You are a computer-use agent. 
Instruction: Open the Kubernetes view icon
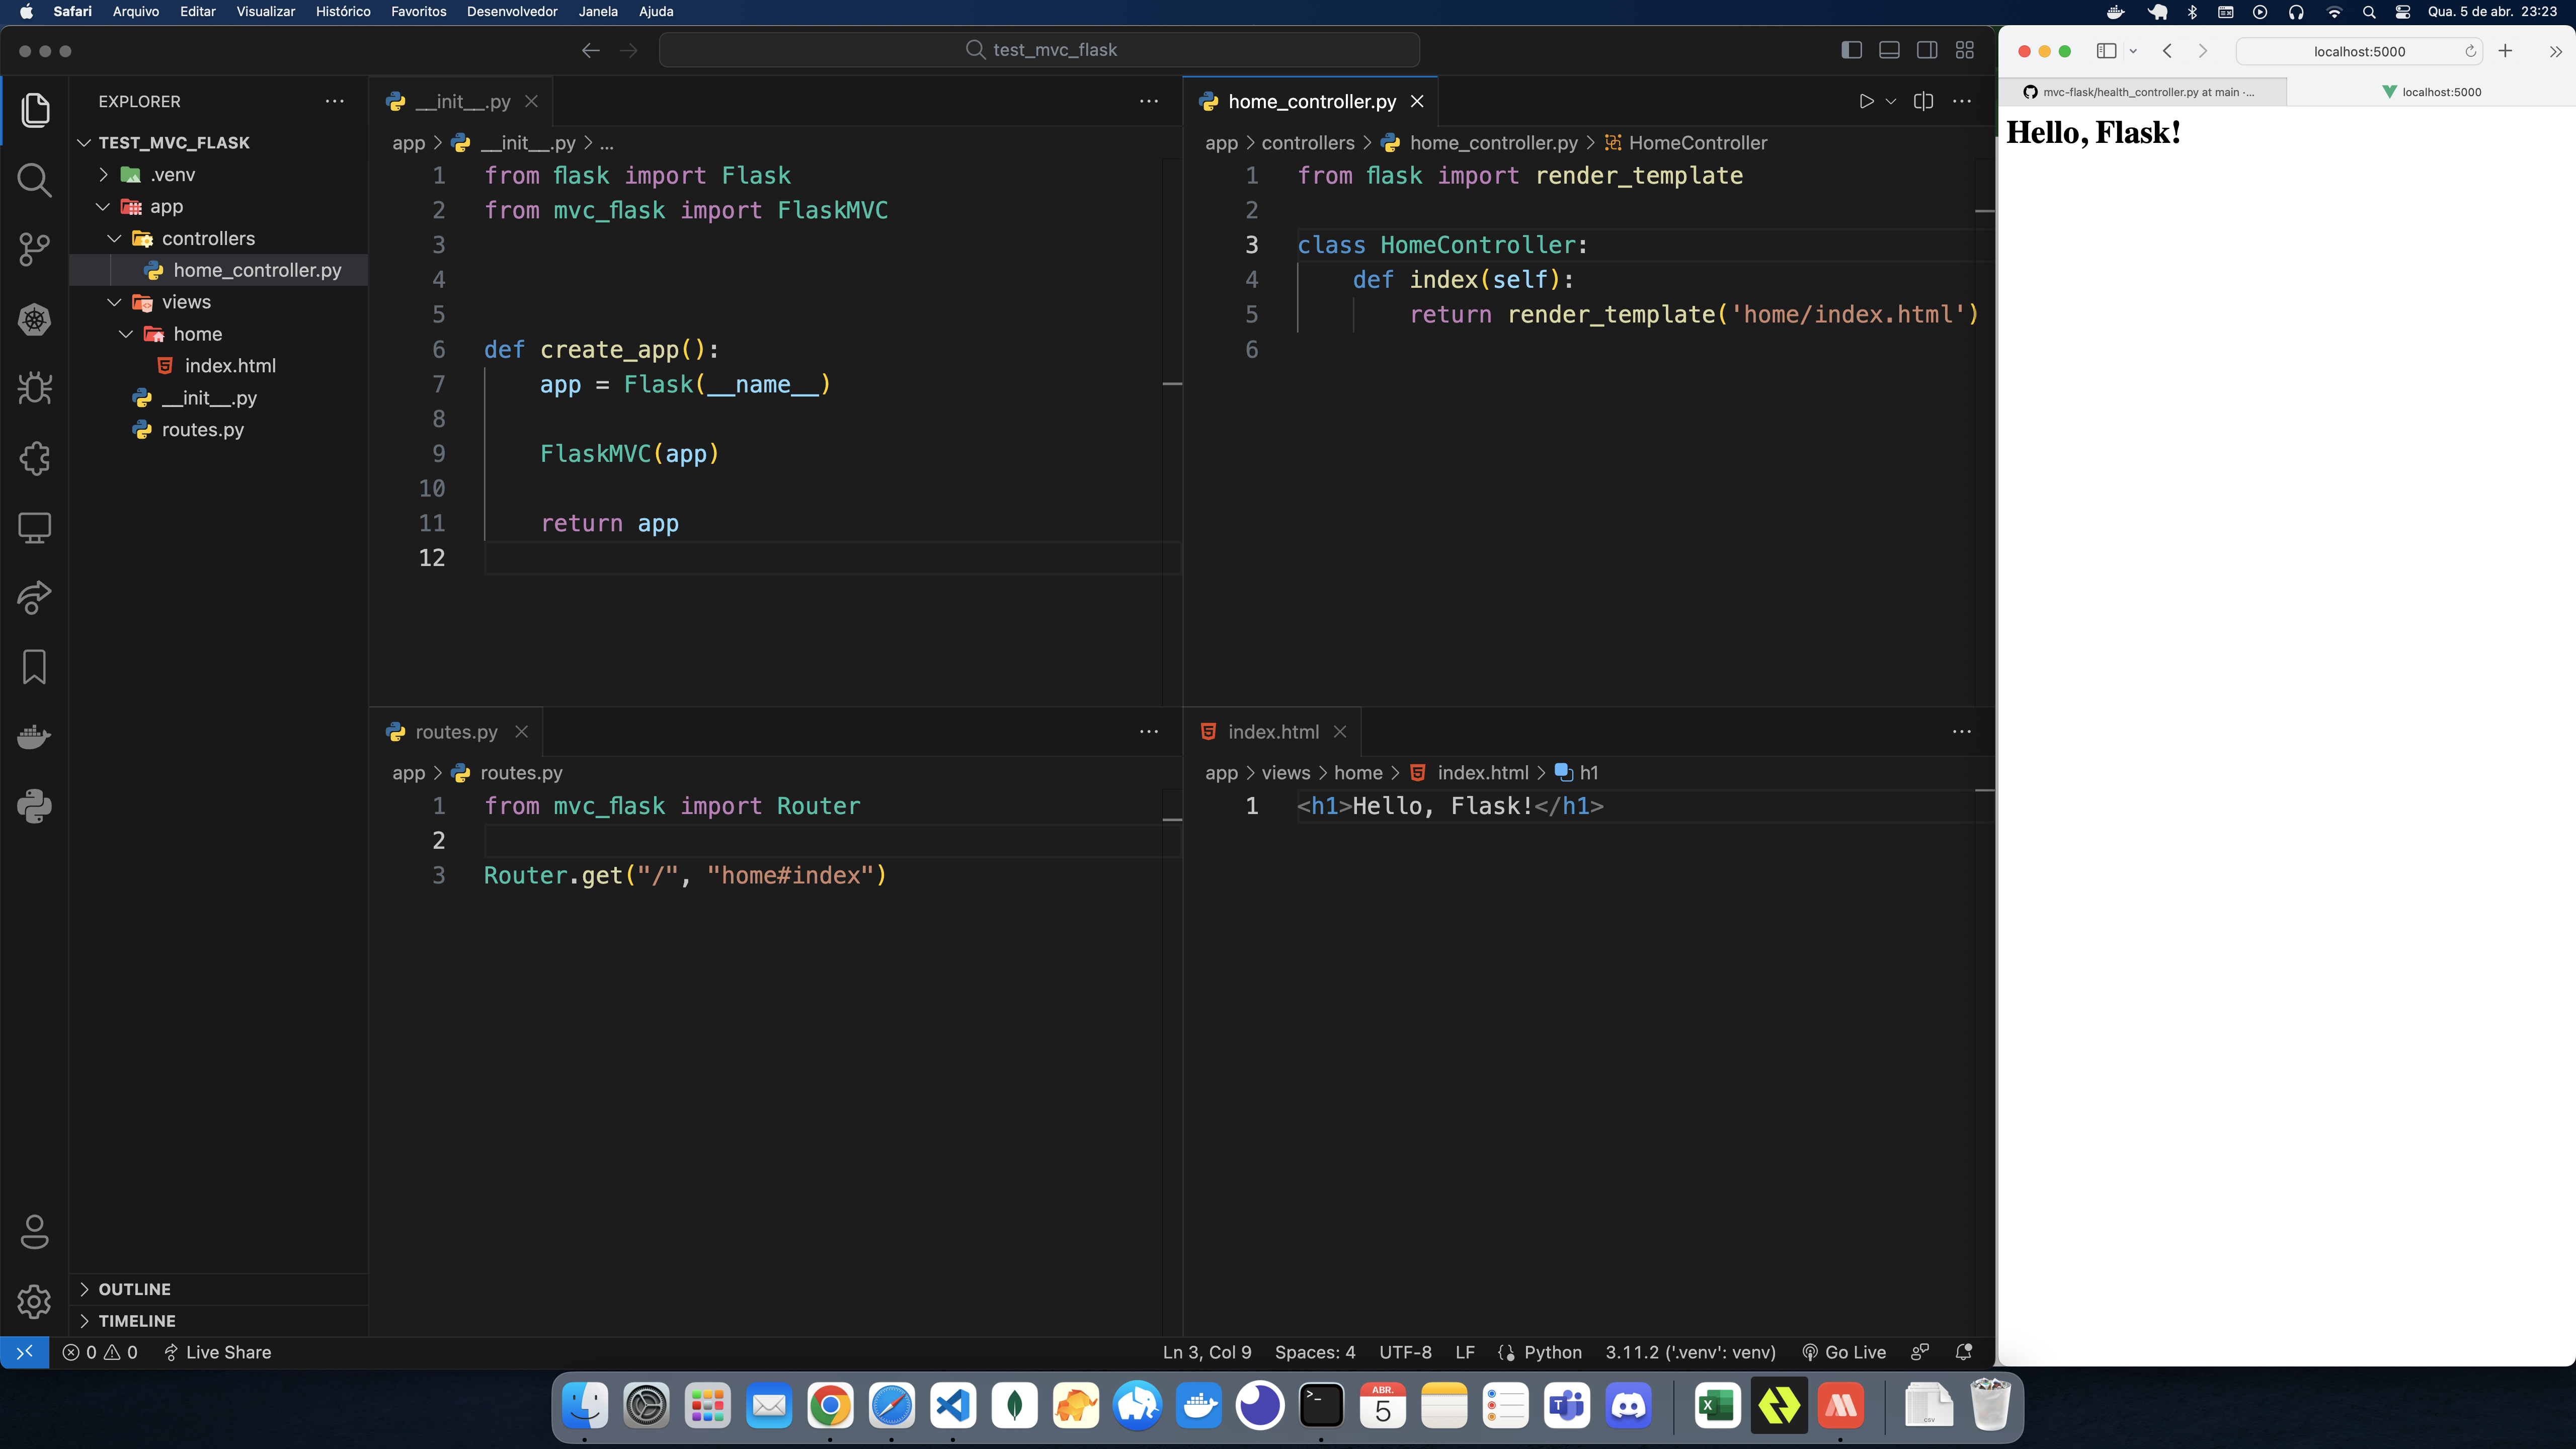pos(34,320)
